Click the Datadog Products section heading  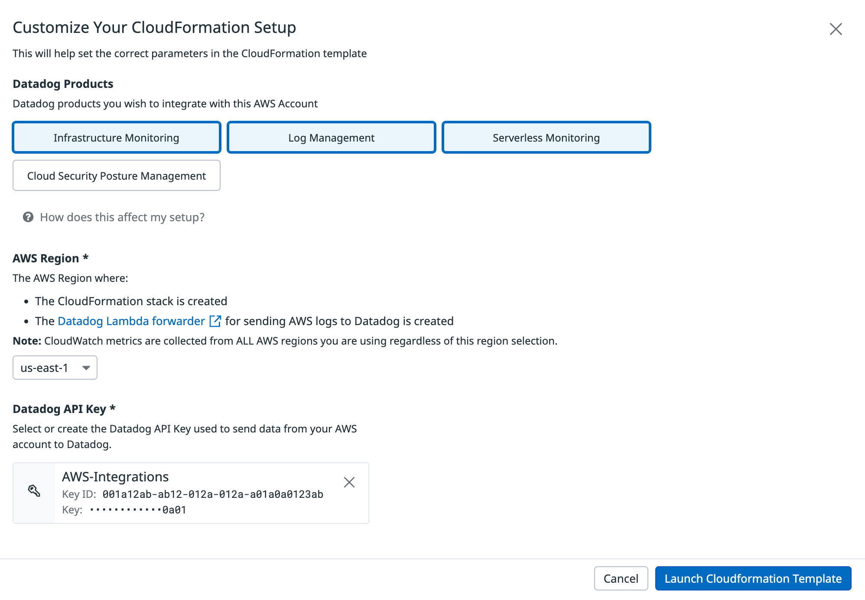(x=63, y=84)
